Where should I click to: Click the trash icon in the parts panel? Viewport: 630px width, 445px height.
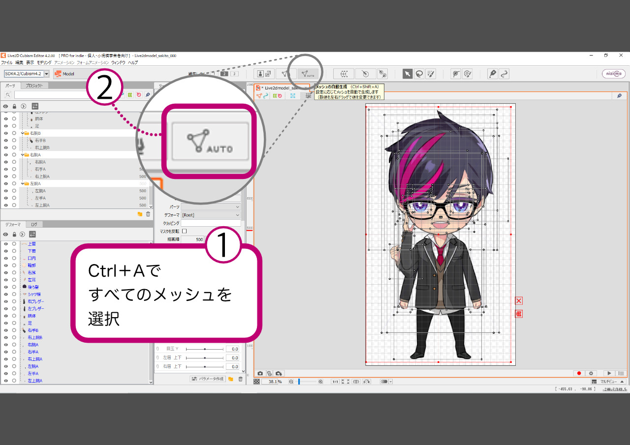[148, 214]
